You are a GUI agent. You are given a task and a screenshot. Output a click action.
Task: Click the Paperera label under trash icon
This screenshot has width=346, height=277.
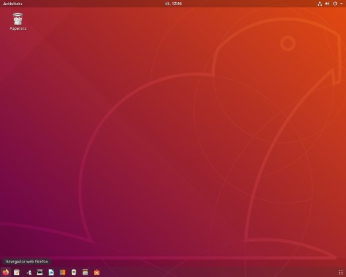coord(18,29)
